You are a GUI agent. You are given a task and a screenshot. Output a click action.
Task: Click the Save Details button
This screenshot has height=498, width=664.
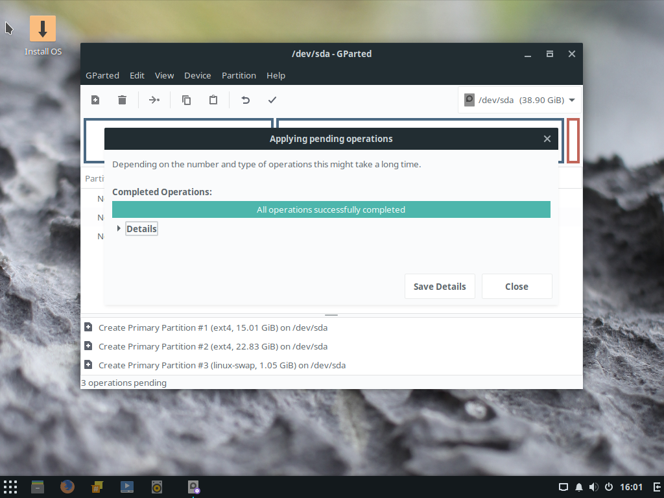pyautogui.click(x=440, y=286)
